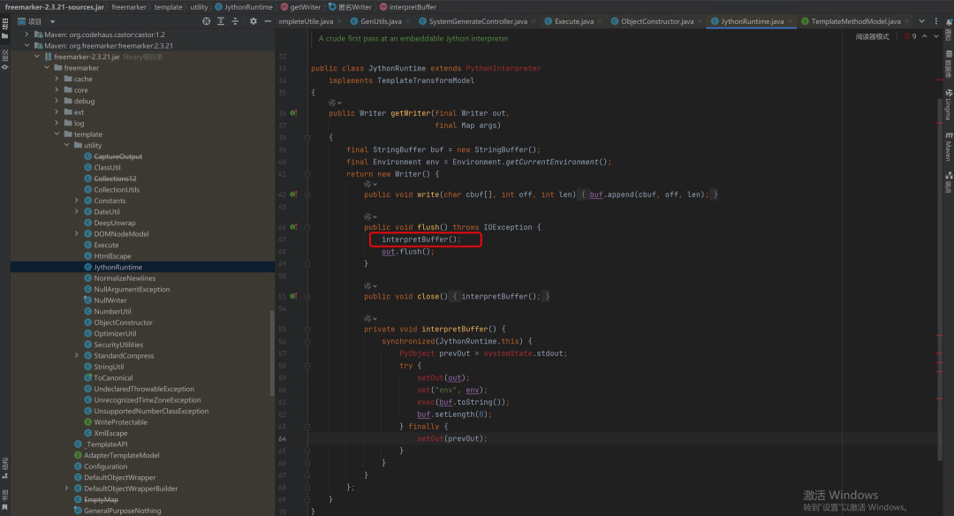Click the override gutter icon beside close method

coord(293,296)
